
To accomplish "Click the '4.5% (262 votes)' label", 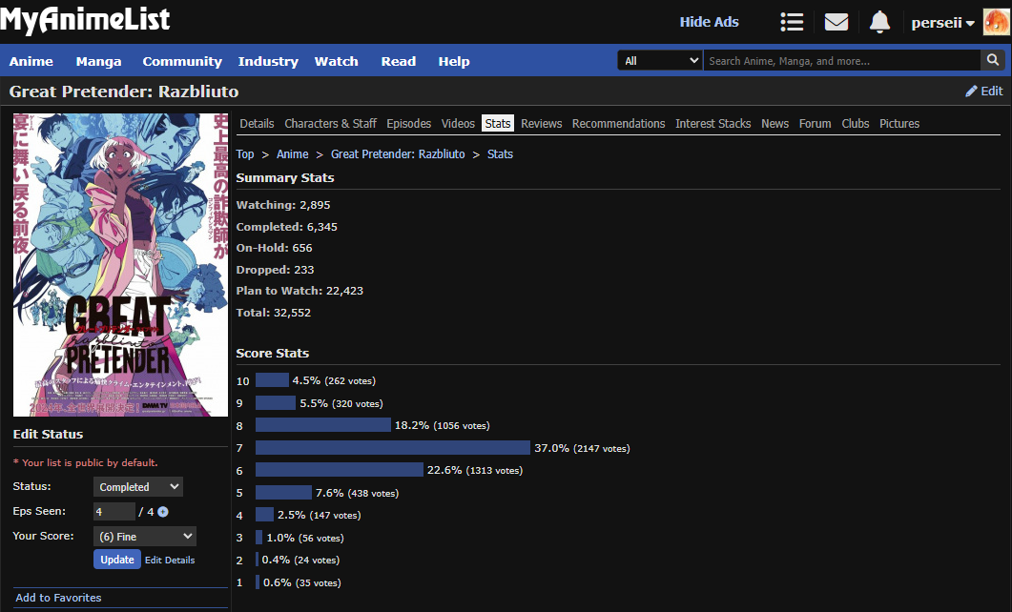I will [334, 380].
